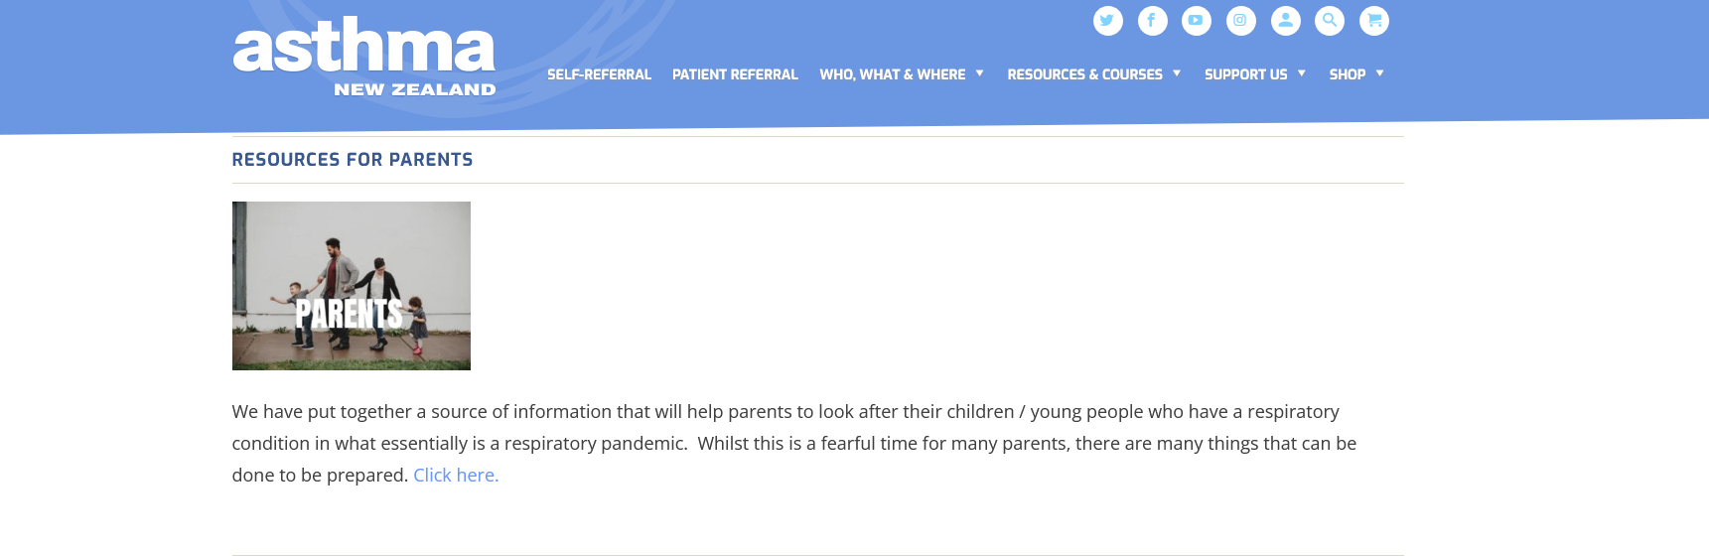Click the search magnifier icon
This screenshot has width=1709, height=556.
1330,21
